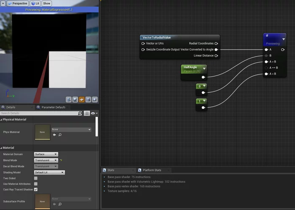Click the Phys Material None thumbnail

click(x=42, y=132)
